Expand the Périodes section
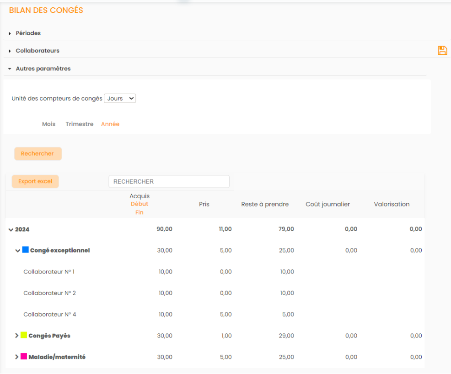Viewport: 451px width, 374px height. tap(28, 33)
